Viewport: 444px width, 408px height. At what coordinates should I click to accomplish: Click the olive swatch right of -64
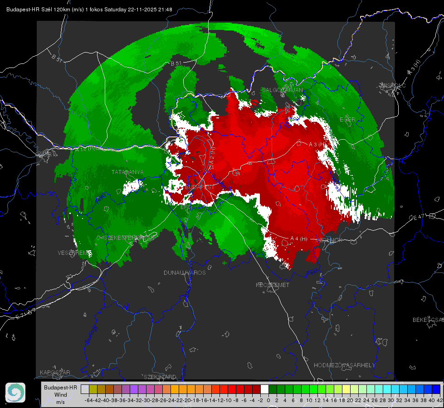coord(93,389)
